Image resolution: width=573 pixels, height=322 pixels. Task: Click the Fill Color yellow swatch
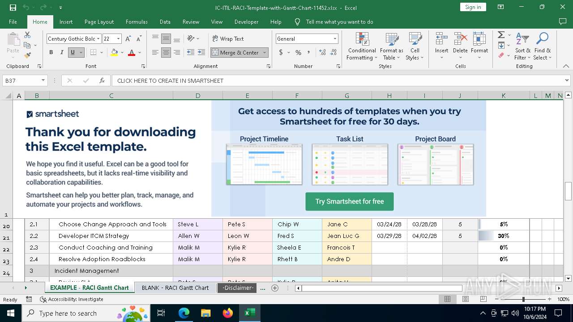(114, 52)
